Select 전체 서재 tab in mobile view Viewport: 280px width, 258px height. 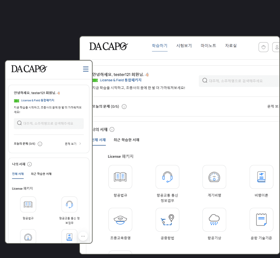pos(18,174)
